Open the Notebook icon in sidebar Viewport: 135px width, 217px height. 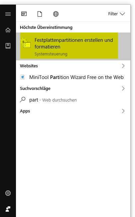click(8, 46)
